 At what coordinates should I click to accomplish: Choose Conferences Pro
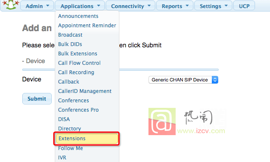coord(78,110)
